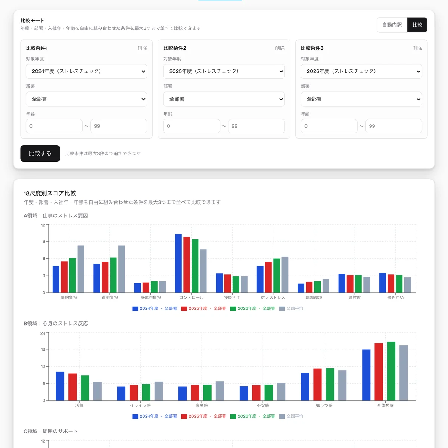Click minimum 年齢 field in 比較条件2
Screen dimensions: 448x448
[192, 126]
